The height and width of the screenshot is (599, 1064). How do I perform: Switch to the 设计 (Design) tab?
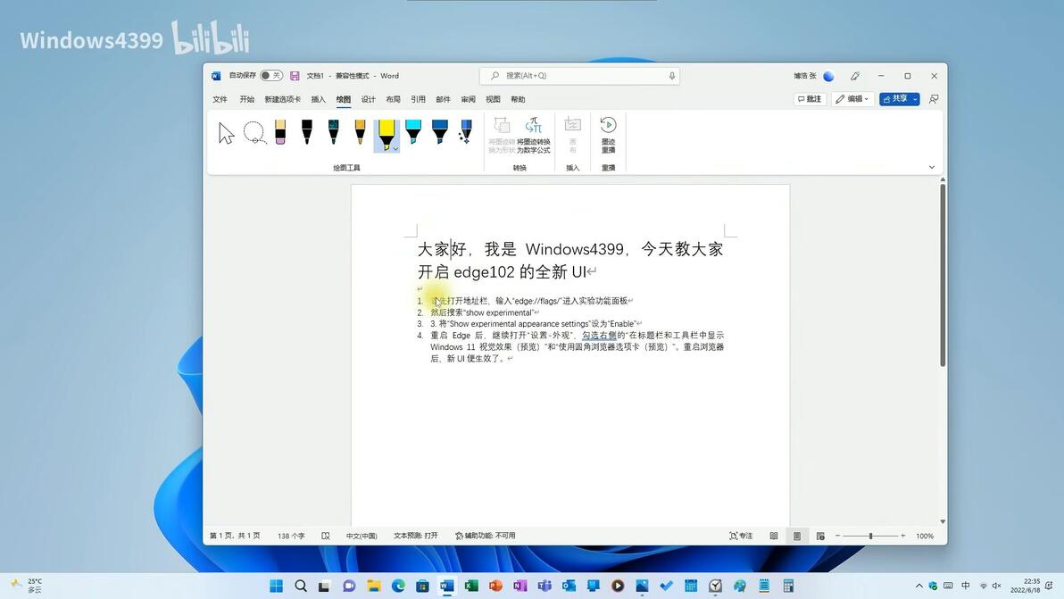pyautogui.click(x=369, y=99)
